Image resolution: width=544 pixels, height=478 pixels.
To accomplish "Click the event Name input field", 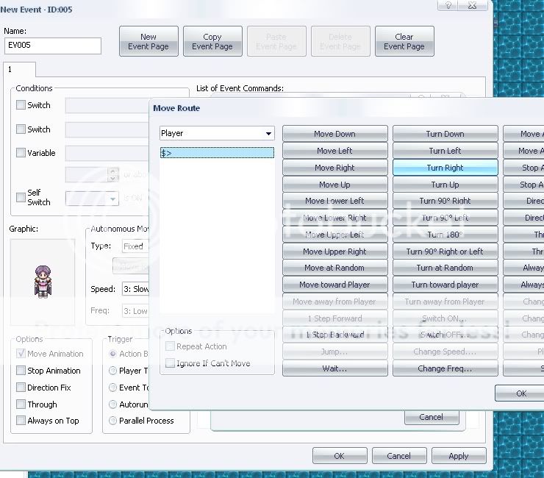I will pos(52,46).
